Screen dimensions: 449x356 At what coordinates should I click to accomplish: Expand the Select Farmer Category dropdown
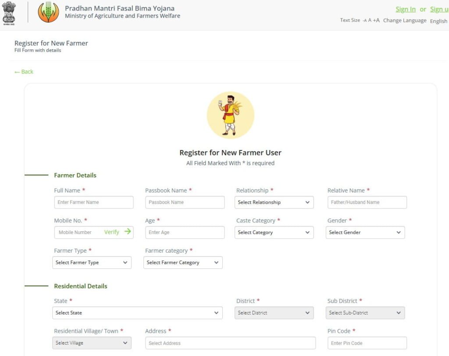pos(183,262)
